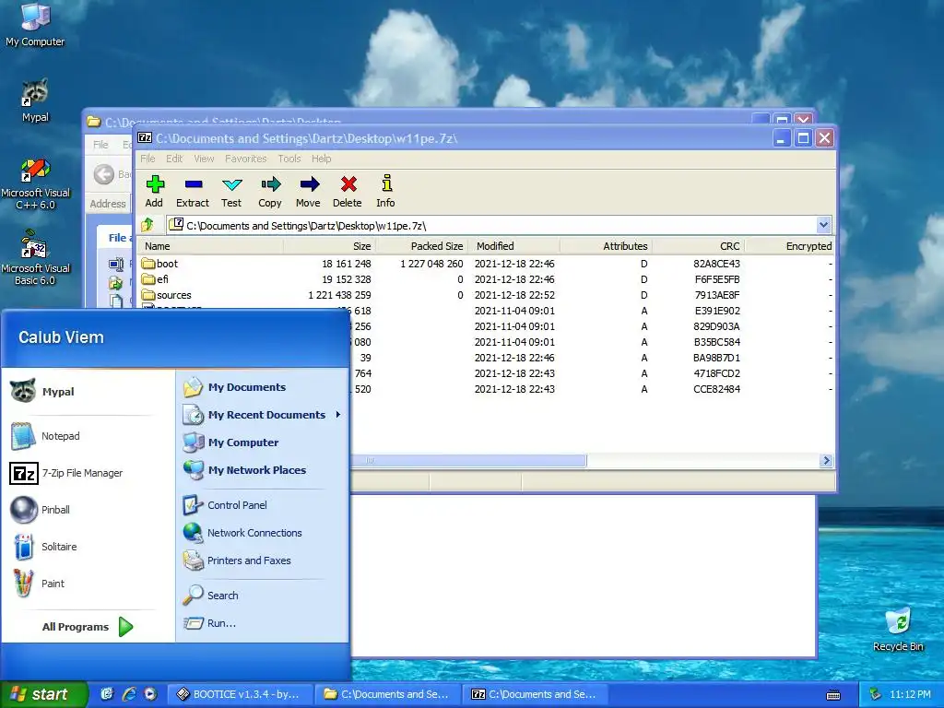Open Printers and Faxes from Start menu
This screenshot has width=944, height=708.
(x=237, y=560)
